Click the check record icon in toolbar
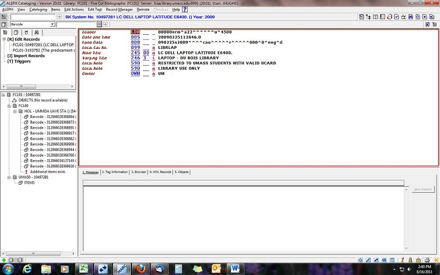Screen dimensions: 440x275 [397, 17]
